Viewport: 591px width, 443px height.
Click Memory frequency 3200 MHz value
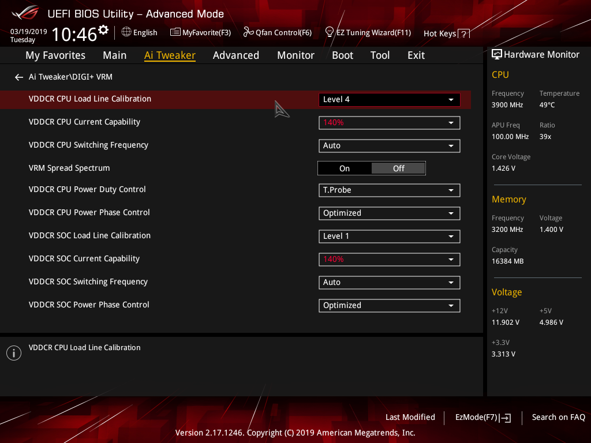click(507, 230)
